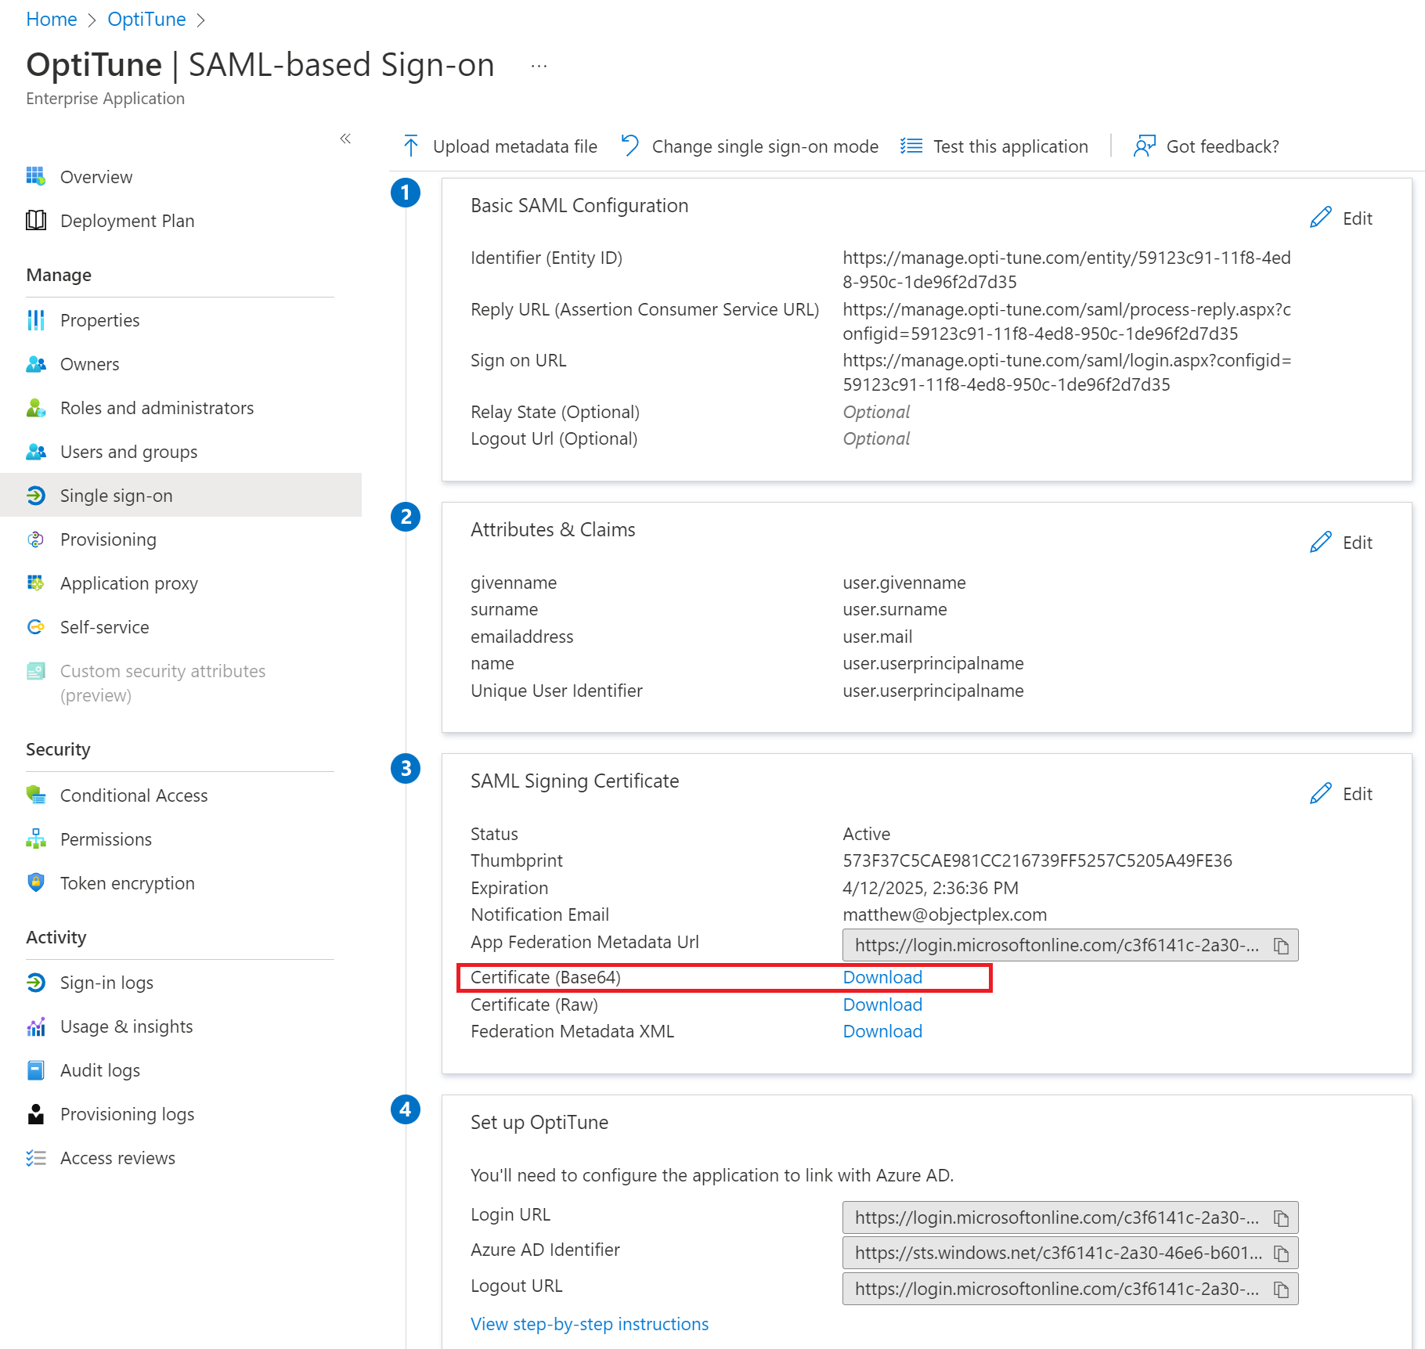This screenshot has width=1425, height=1349.
Task: Click the Logout URL field
Action: 1070,1289
